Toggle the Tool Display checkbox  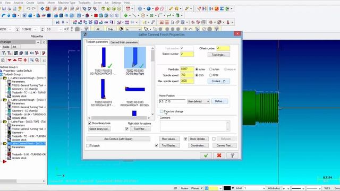tap(157, 145)
